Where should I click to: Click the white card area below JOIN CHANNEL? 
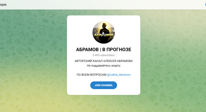click(x=103, y=92)
